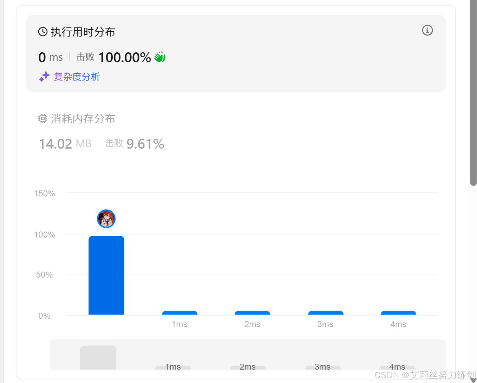Click the 3ms marker in the mini overview chart
This screenshot has height=383, width=477.
click(x=323, y=367)
